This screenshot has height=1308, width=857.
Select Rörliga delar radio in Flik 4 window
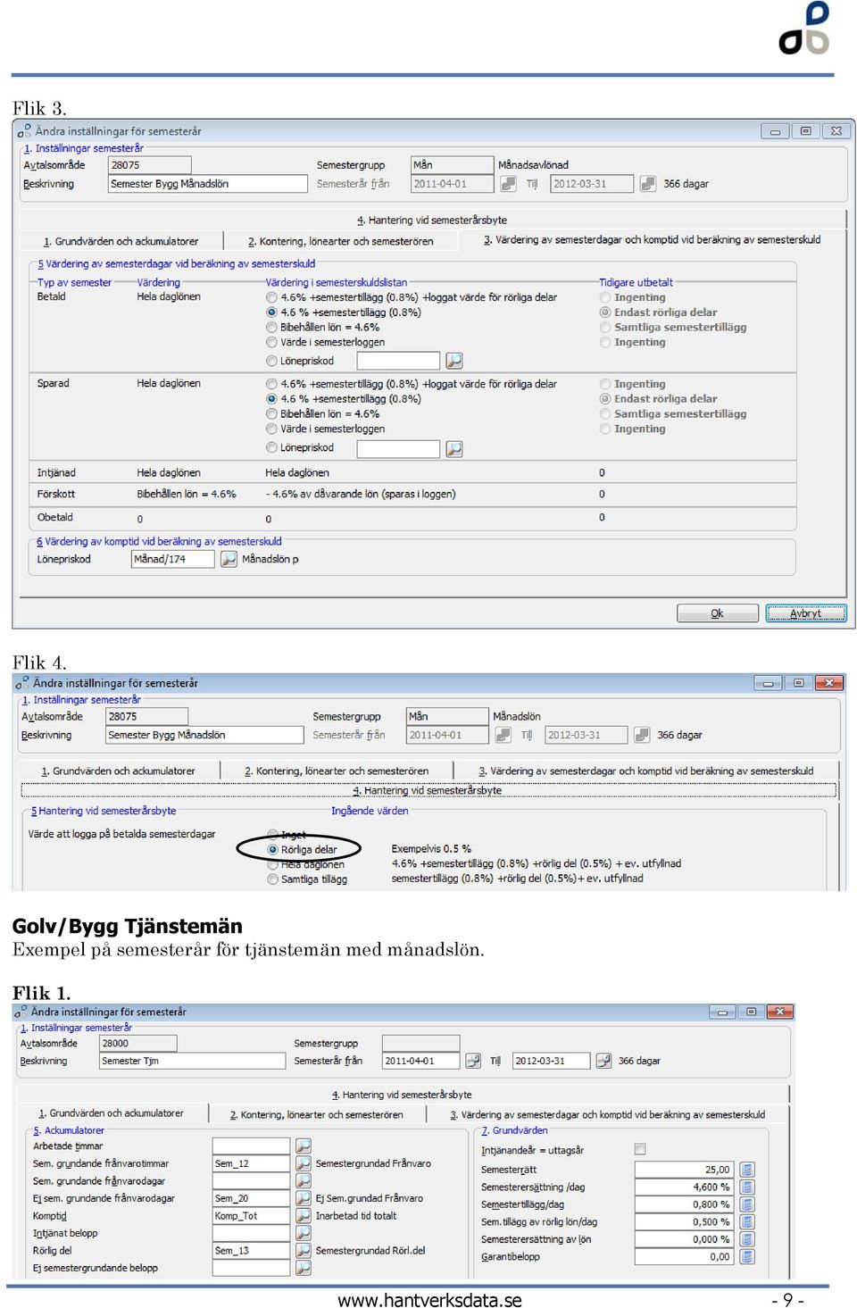273,849
